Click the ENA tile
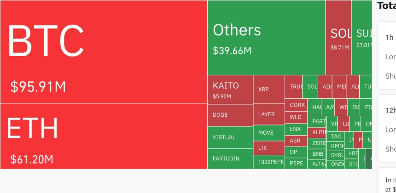 click(x=296, y=129)
